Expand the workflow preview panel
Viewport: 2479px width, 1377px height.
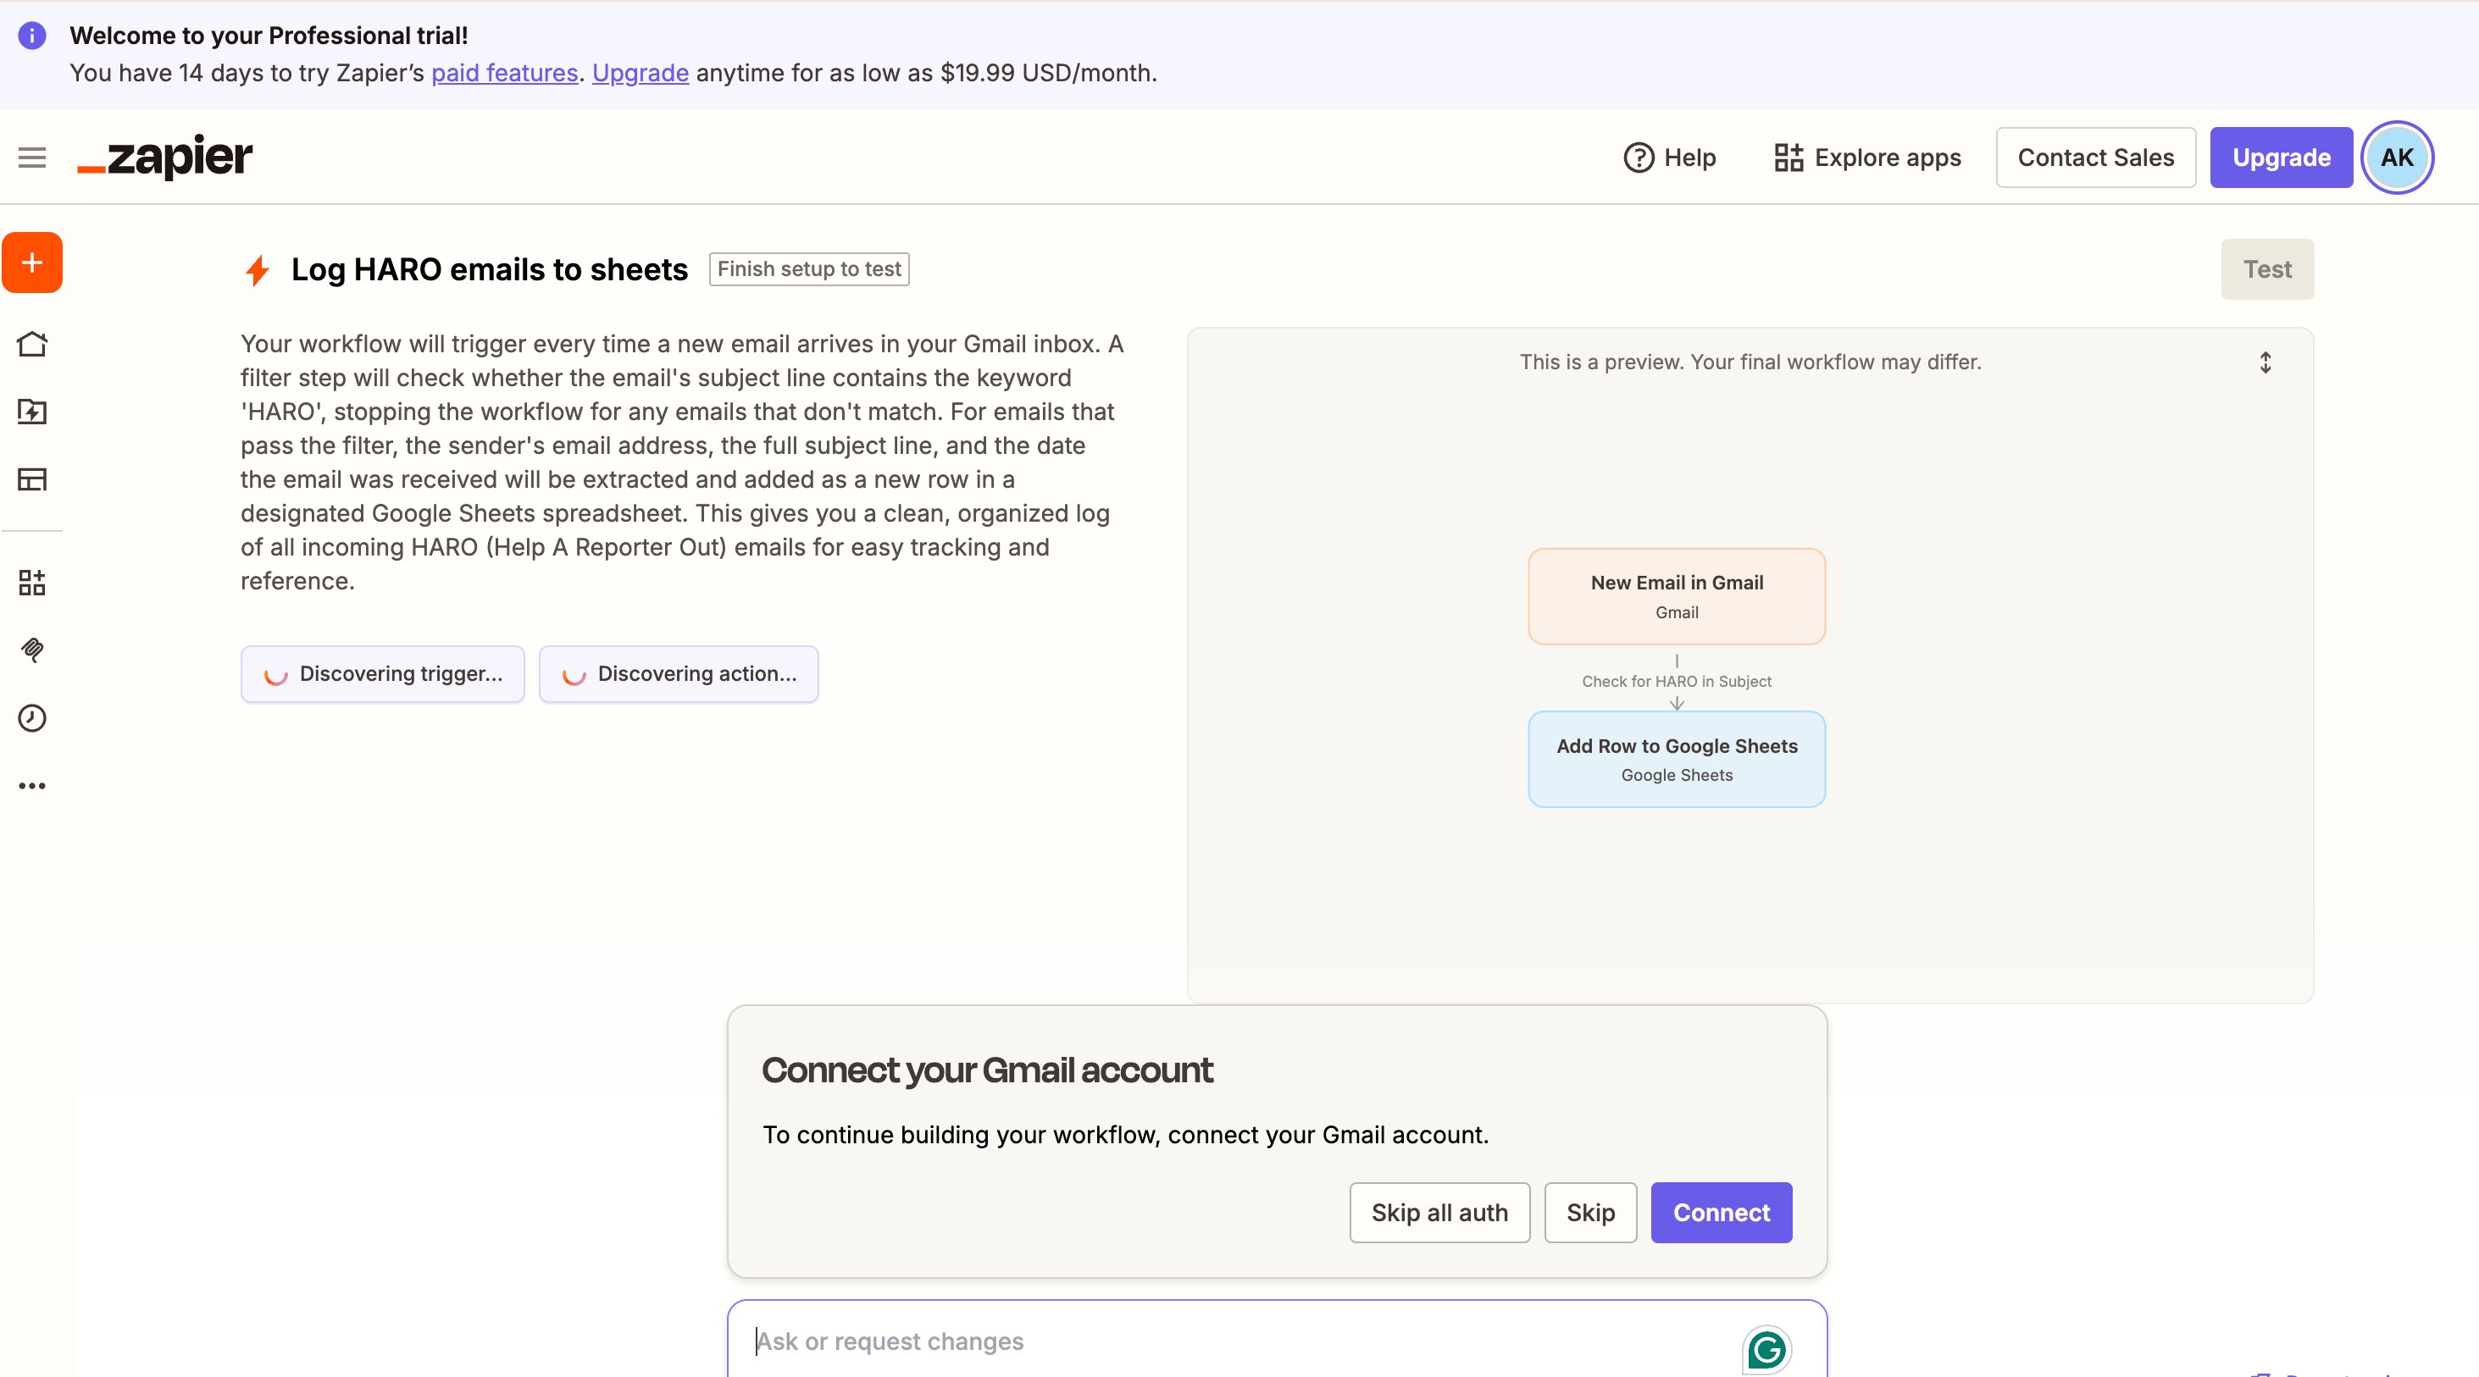(x=2265, y=362)
